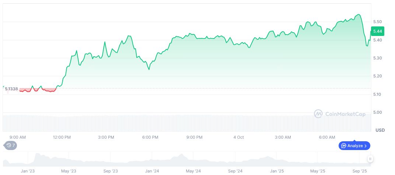Open the Analyze panel
The height and width of the screenshot is (175, 395).
[354, 146]
